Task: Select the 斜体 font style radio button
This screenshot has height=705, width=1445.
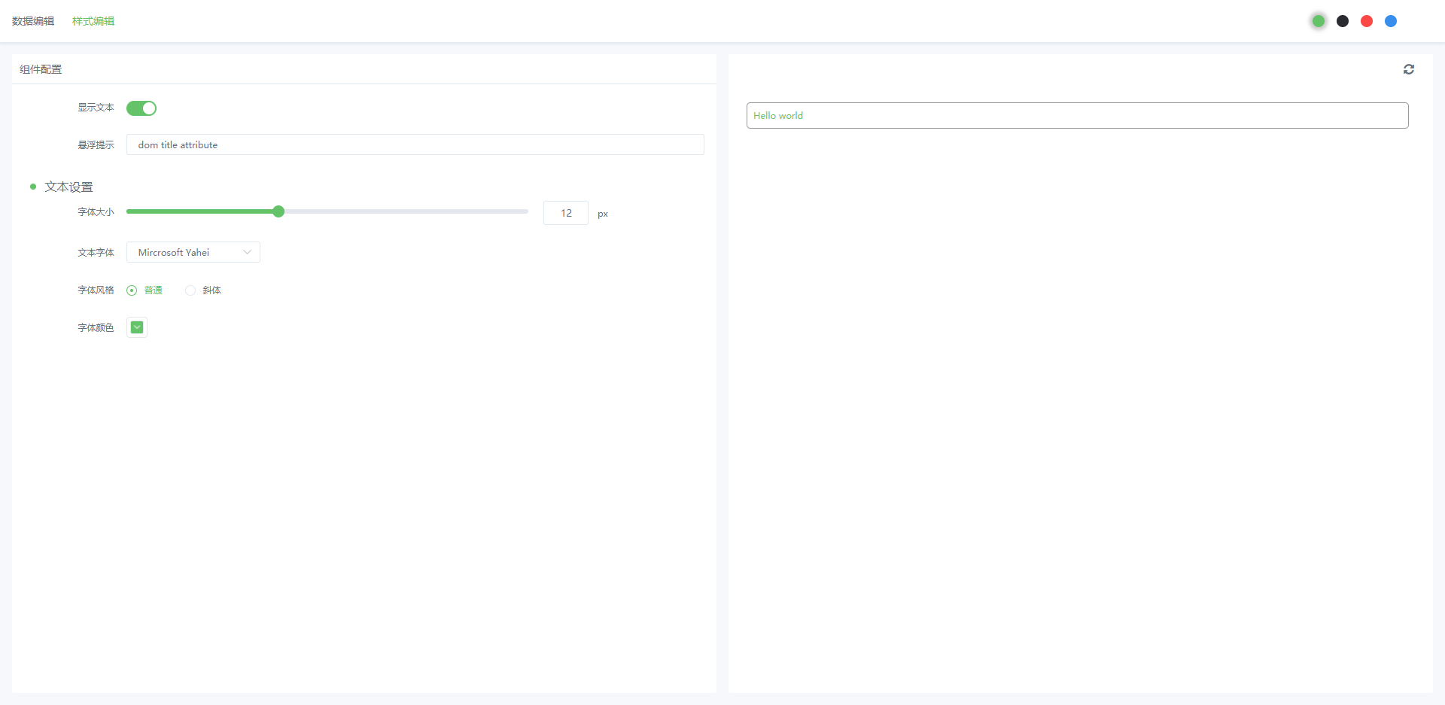Action: (x=190, y=290)
